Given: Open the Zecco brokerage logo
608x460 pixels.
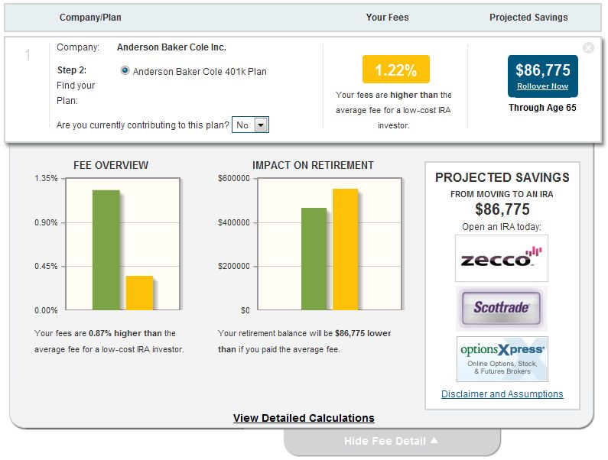Looking at the screenshot, I should (502, 258).
